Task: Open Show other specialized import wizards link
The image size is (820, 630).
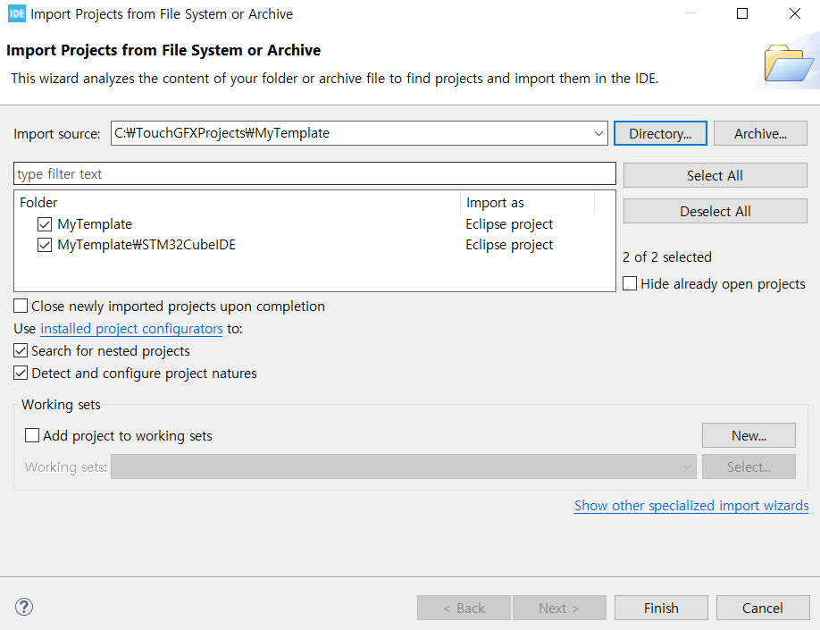Action: coord(691,506)
